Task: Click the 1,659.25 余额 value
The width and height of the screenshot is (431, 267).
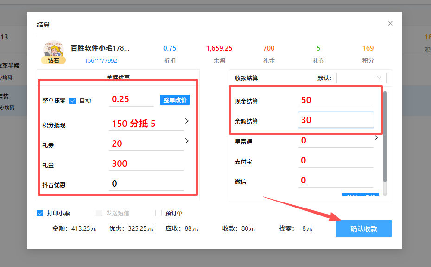Action: tap(219, 48)
